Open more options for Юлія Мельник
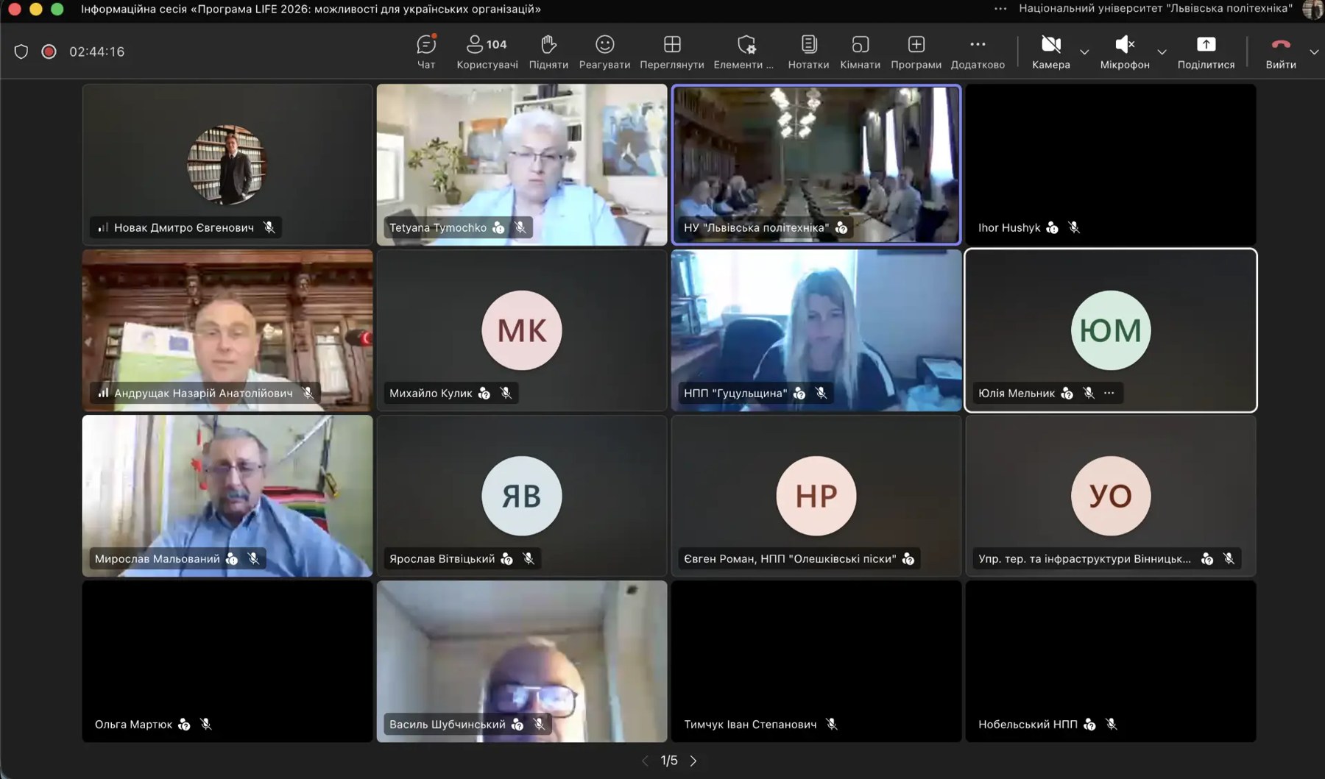 [1109, 393]
